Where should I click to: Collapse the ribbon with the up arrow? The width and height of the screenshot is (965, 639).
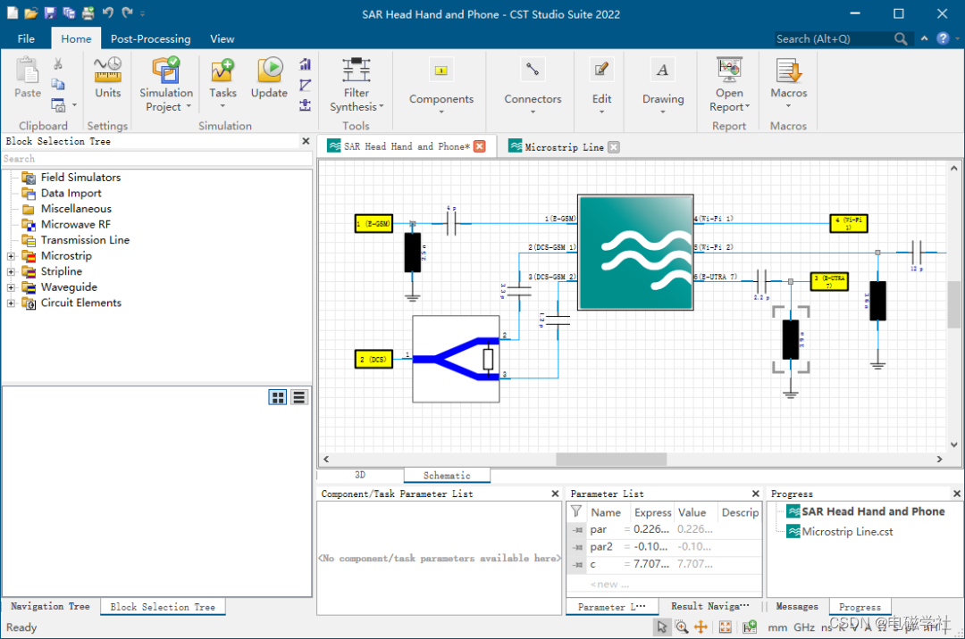[x=925, y=38]
